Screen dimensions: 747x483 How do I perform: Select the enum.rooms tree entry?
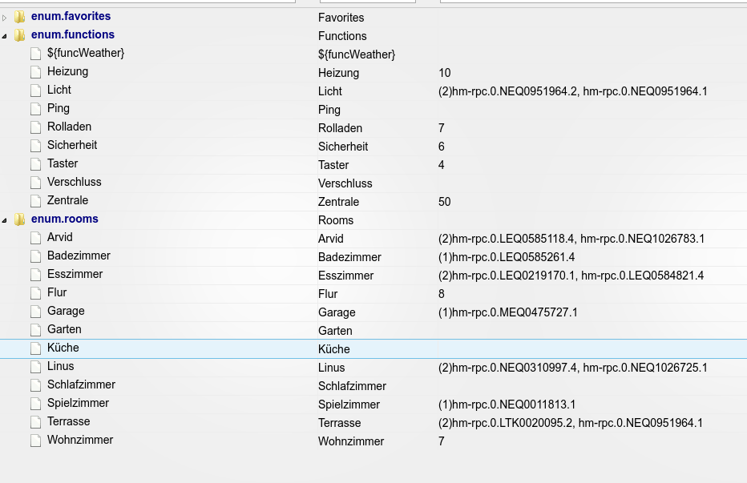coord(65,219)
